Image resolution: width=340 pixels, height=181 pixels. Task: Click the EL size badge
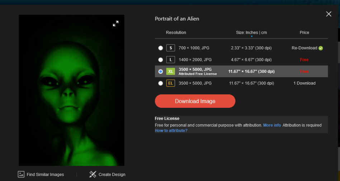tap(171, 83)
